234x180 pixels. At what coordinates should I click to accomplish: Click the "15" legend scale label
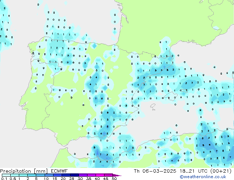[x=55, y=179]
